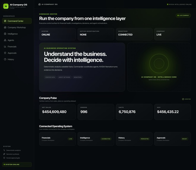Click the Ready badge on Approvals card
196x170 pixels.
(x=185, y=139)
